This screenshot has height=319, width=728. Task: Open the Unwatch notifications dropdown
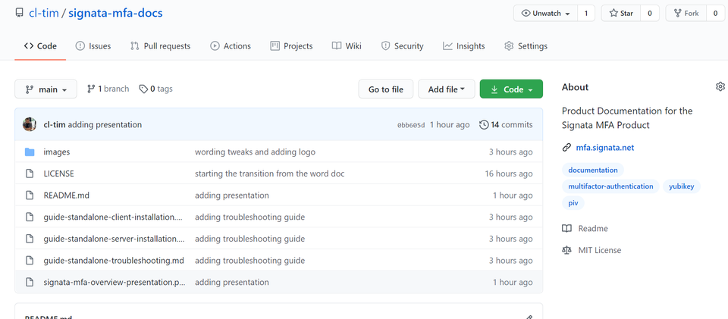tap(545, 14)
